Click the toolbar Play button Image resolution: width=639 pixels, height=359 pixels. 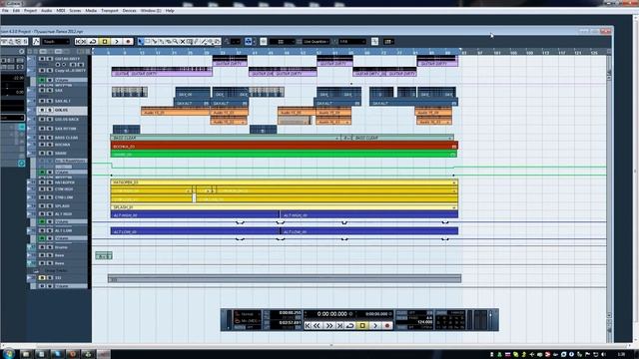point(117,42)
